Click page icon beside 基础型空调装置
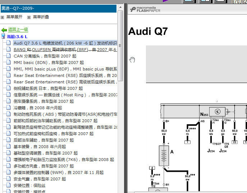The image size is (247, 193). [9, 153]
